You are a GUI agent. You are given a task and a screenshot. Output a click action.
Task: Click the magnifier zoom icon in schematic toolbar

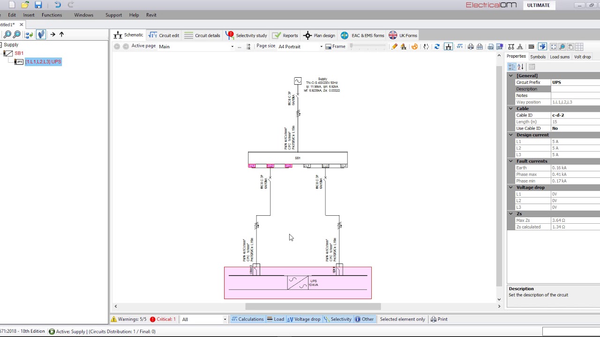pyautogui.click(x=562, y=46)
